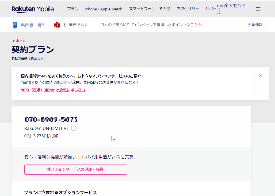Click the info icon beside Rakuten UN-LIMIT VI

(74, 128)
